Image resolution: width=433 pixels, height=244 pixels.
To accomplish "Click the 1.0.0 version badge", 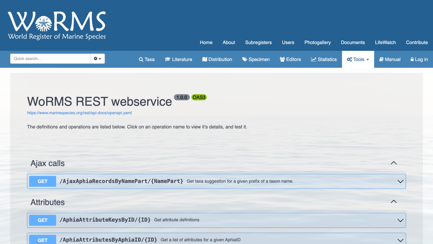I will 181,97.
